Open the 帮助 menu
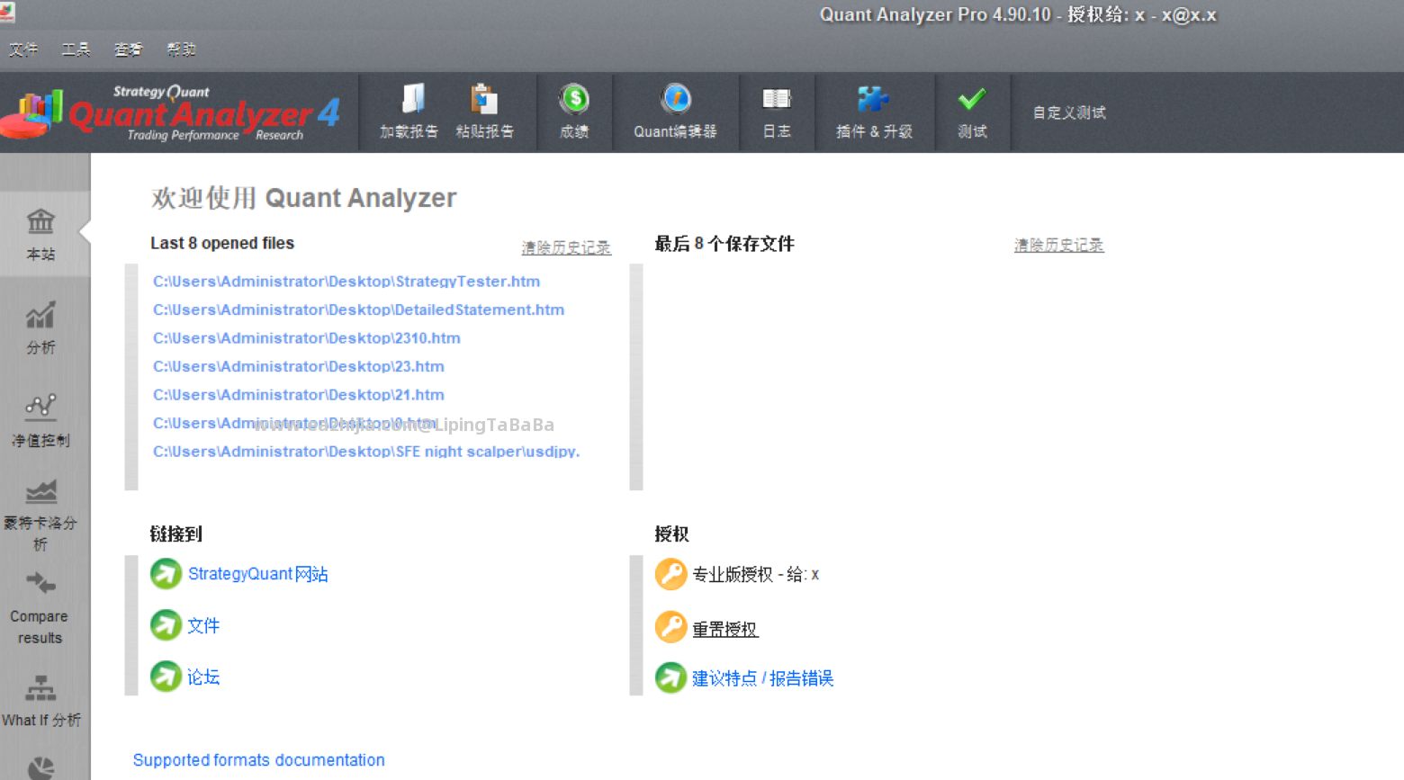This screenshot has width=1404, height=780. point(181,49)
